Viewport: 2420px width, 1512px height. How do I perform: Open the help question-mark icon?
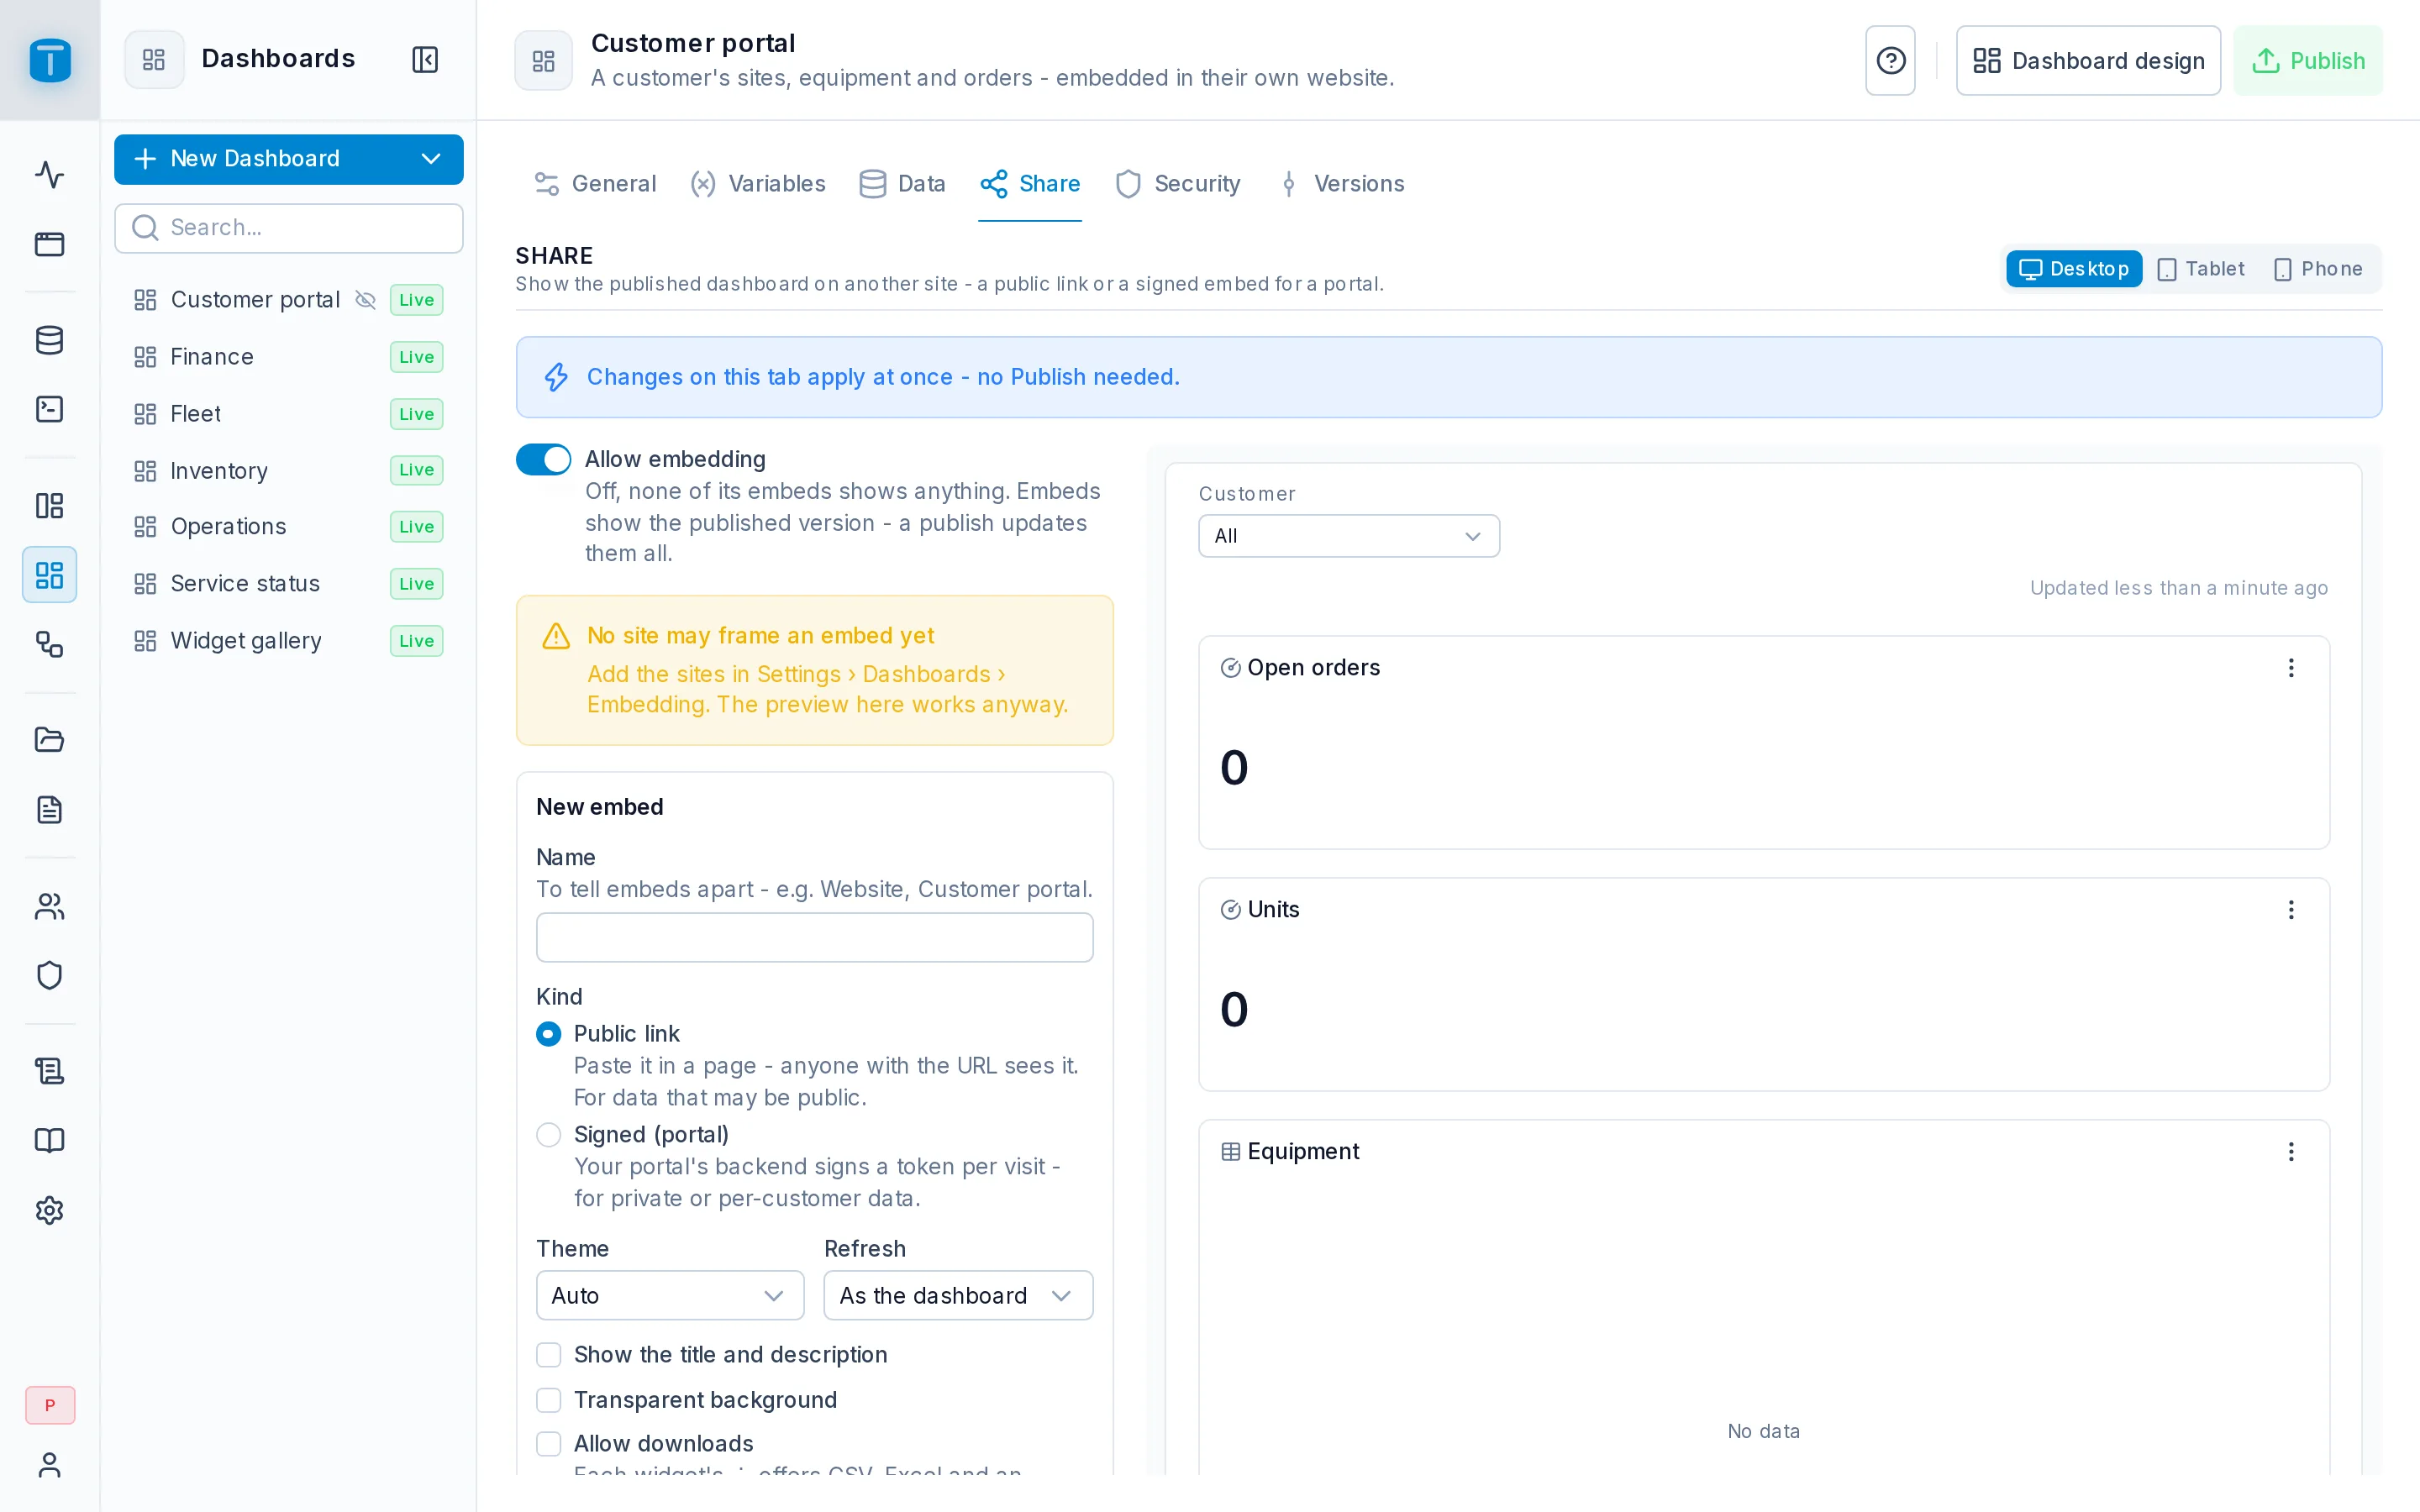pos(1890,61)
